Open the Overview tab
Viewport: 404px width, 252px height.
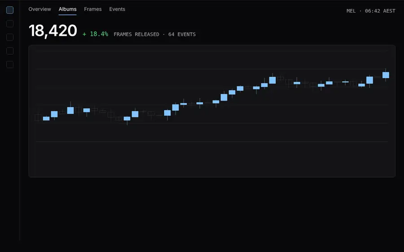click(40, 9)
